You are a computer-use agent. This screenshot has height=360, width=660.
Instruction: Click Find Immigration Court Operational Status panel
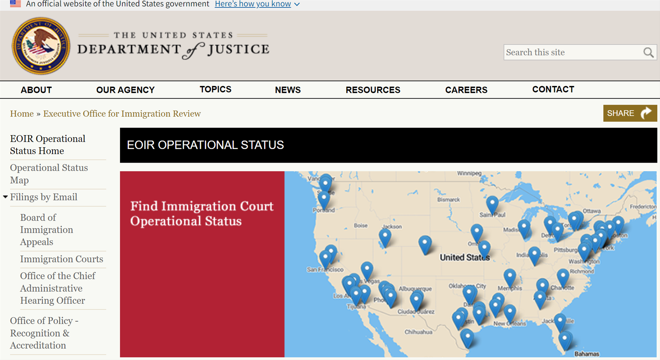coord(202,264)
